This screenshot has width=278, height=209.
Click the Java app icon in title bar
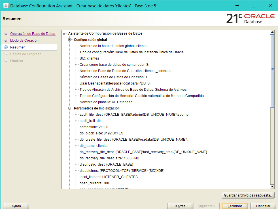[x=6, y=6]
